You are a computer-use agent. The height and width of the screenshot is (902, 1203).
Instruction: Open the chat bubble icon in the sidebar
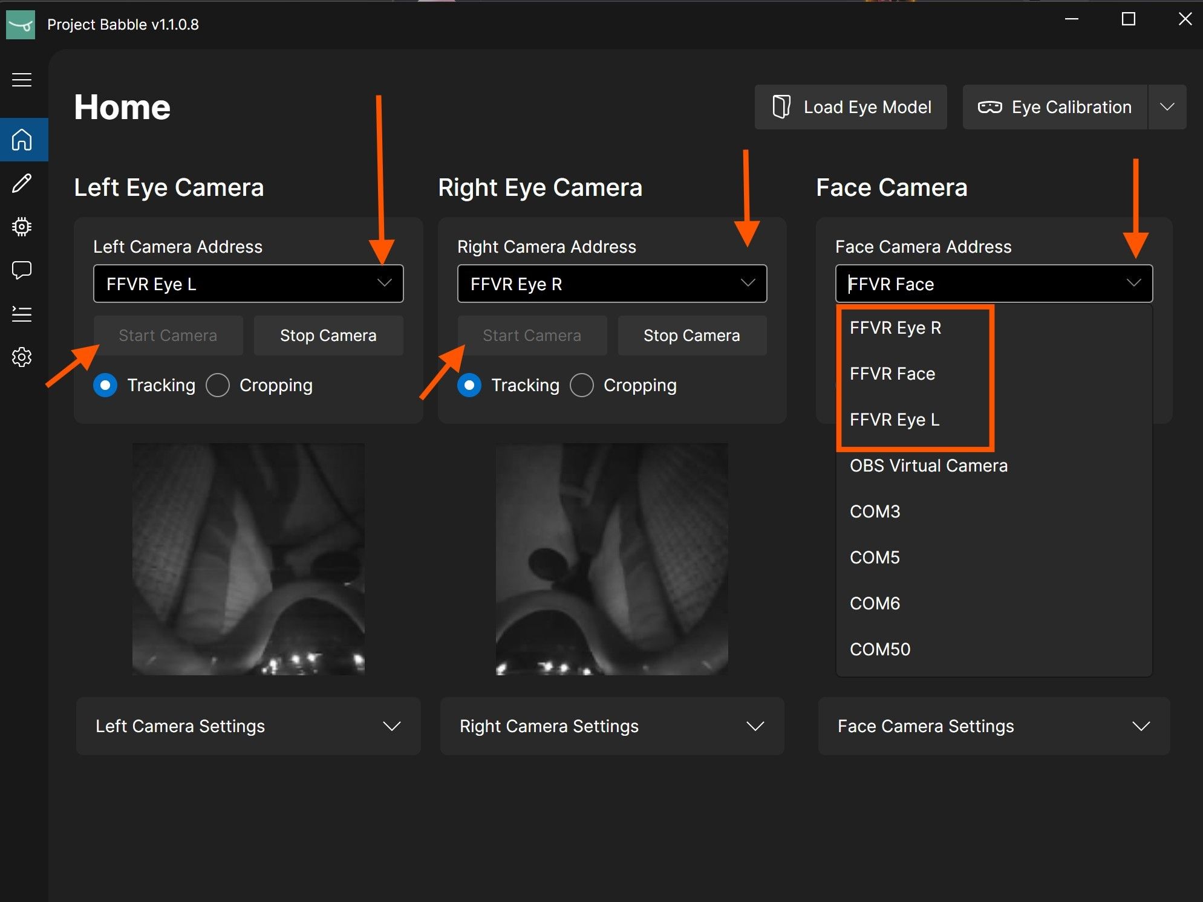[22, 270]
